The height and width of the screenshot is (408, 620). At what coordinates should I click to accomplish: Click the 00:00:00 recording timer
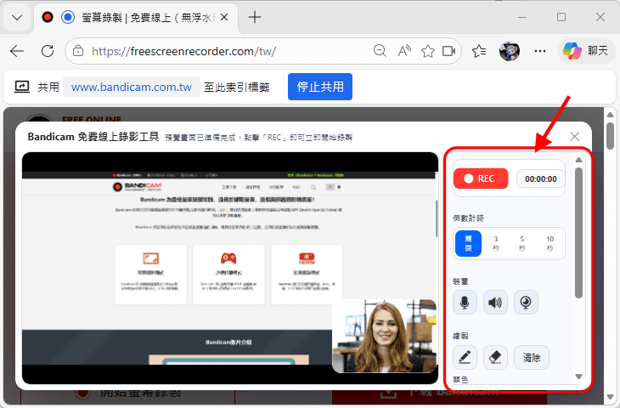coord(540,178)
